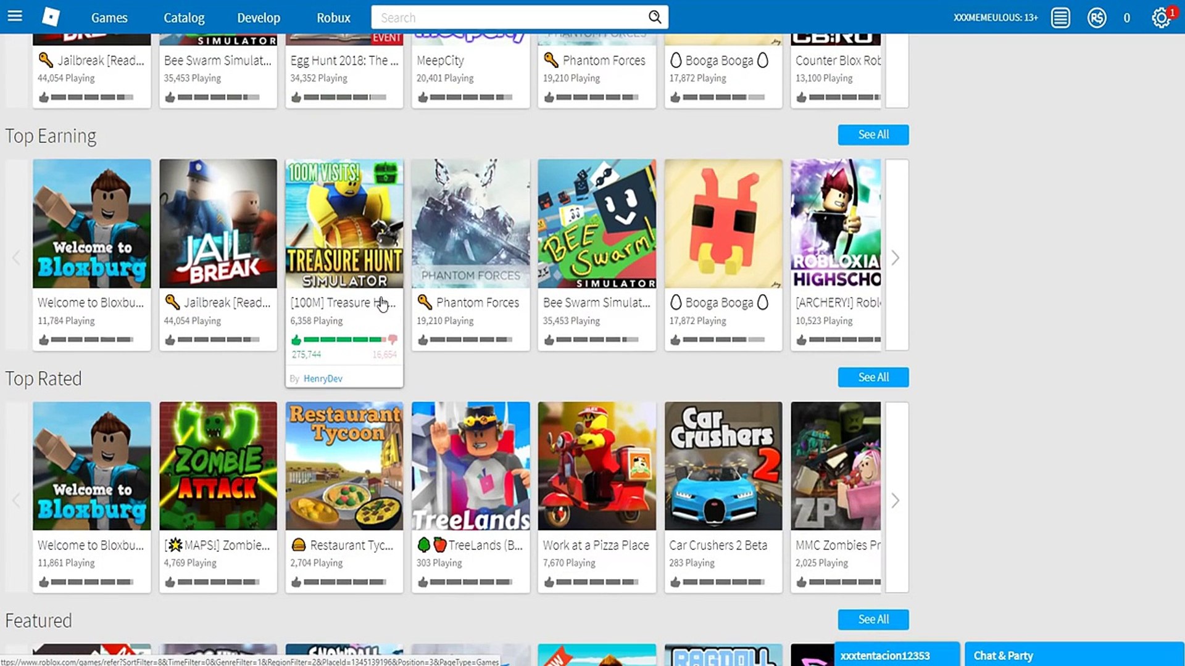Click Treasure Hunt Simulator green rating bar
Viewport: 1185px width, 666px height.
click(x=343, y=340)
